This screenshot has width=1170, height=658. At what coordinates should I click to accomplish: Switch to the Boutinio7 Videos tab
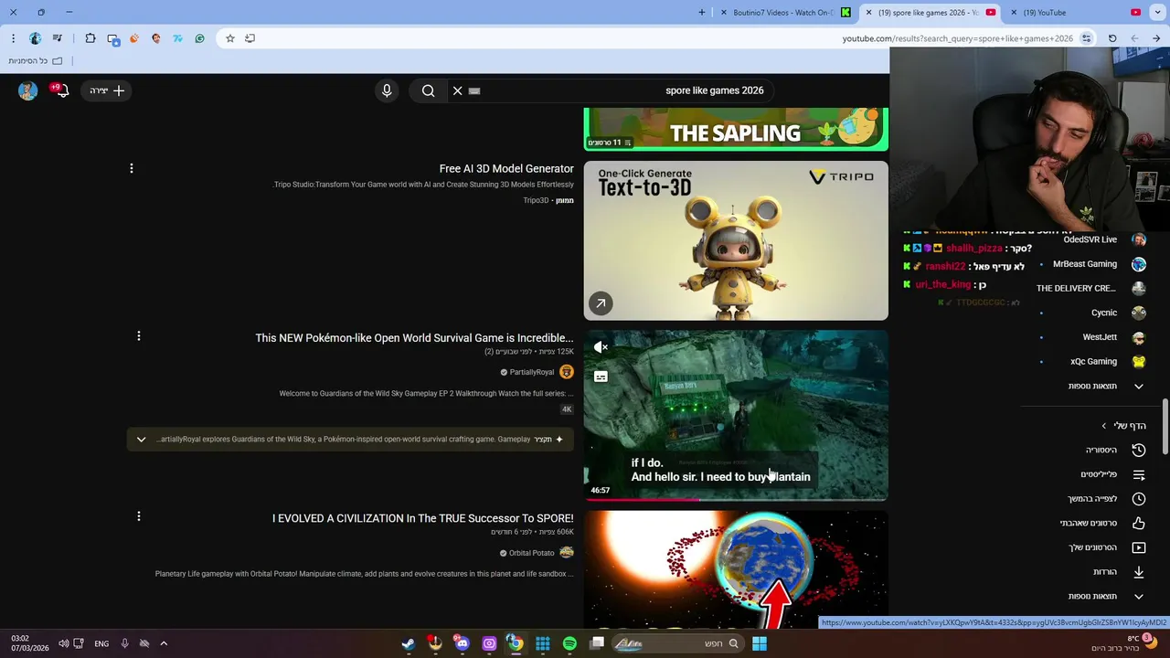[x=786, y=13]
